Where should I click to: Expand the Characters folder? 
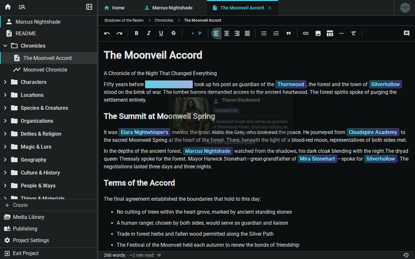click(x=5, y=82)
